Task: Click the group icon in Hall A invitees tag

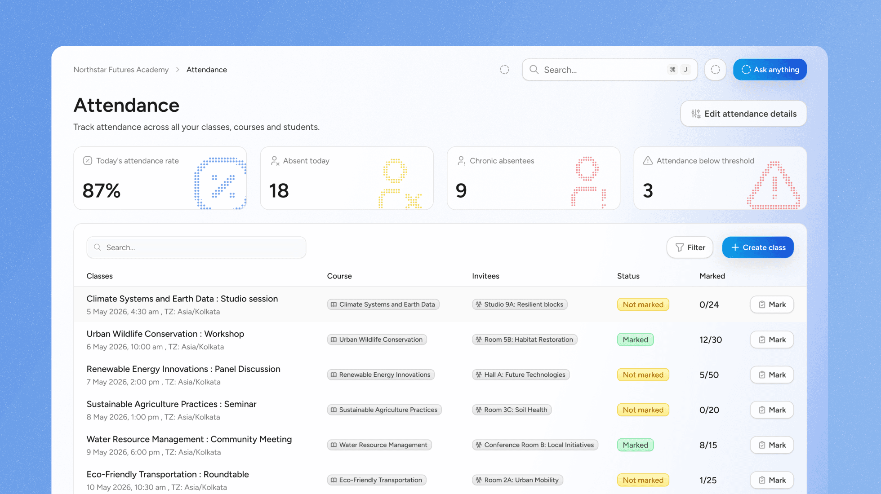Action: (479, 375)
